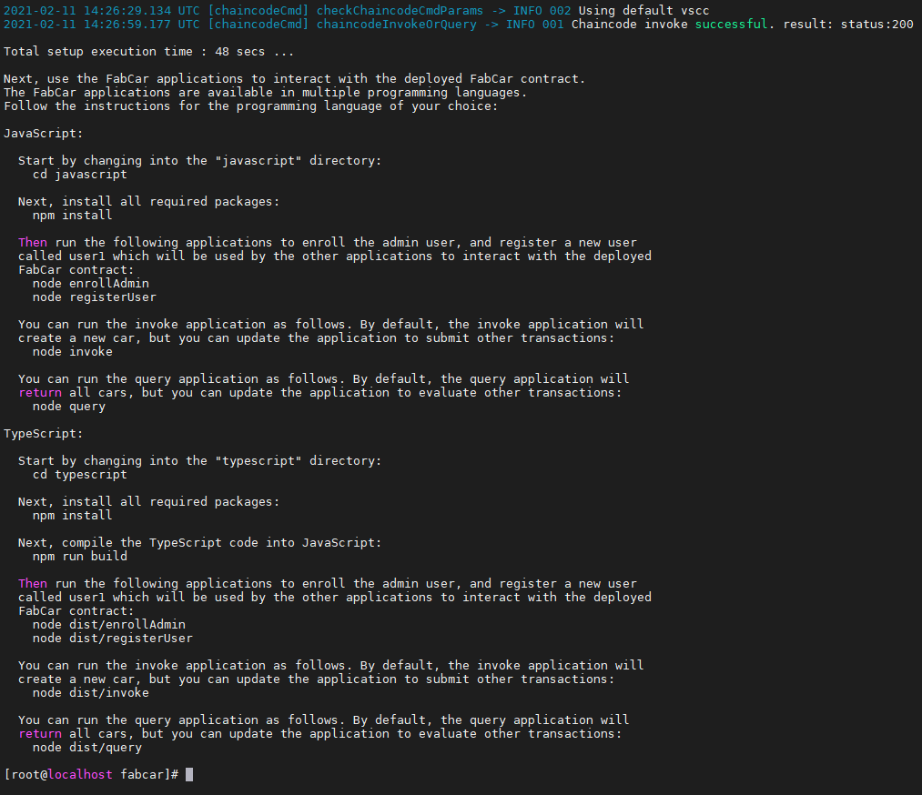Viewport: 922px width, 795px height.
Task: Click 'Start by changing into the "typescript" directory' line
Action: 200,461
